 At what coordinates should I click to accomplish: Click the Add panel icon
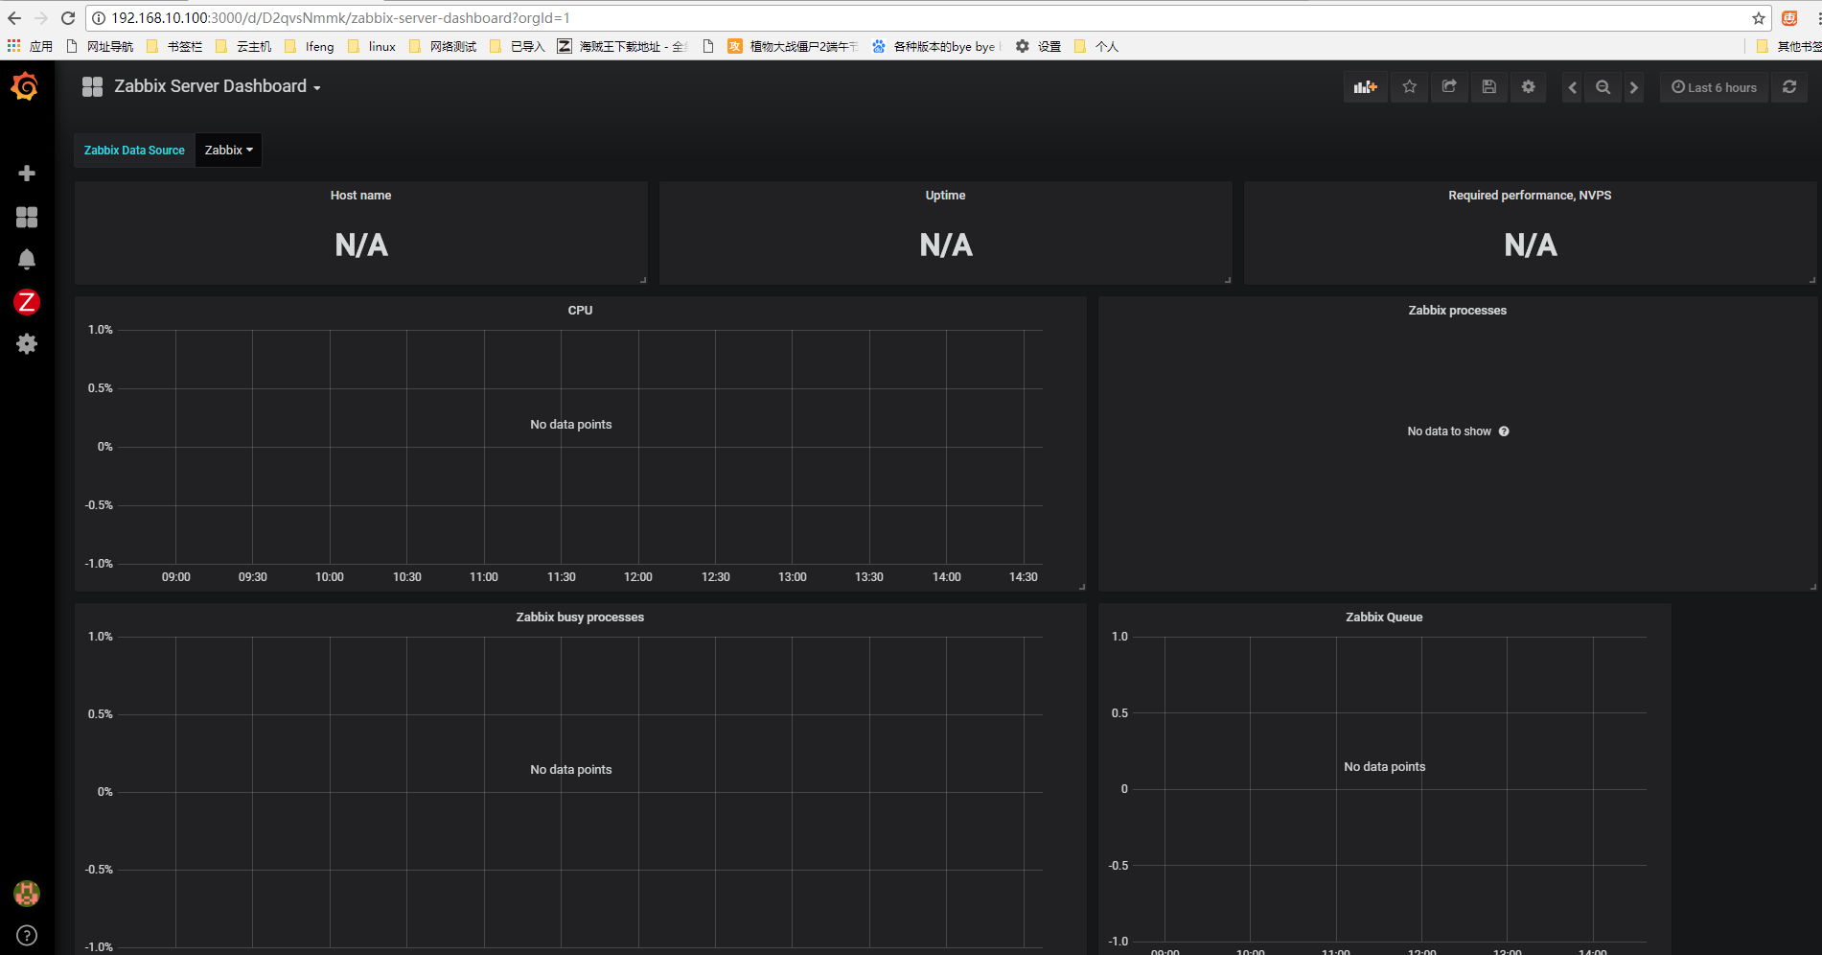pos(1365,87)
